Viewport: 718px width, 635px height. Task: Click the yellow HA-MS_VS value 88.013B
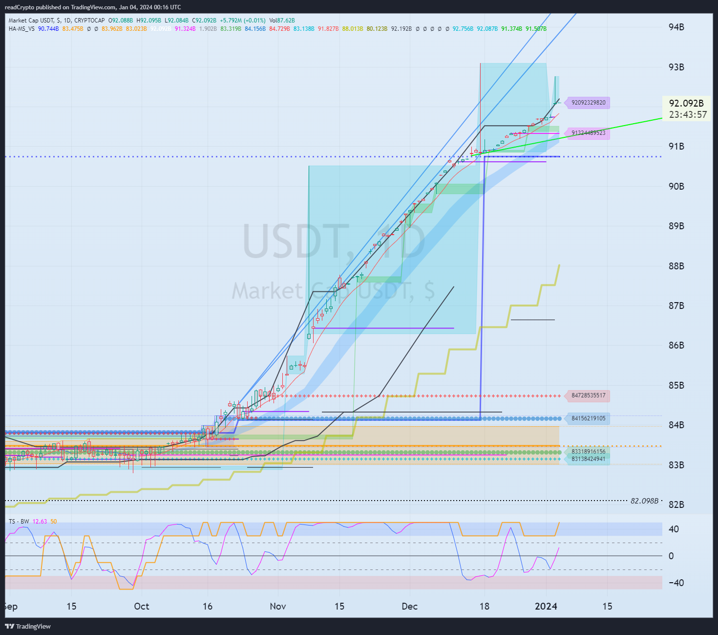coord(353,29)
